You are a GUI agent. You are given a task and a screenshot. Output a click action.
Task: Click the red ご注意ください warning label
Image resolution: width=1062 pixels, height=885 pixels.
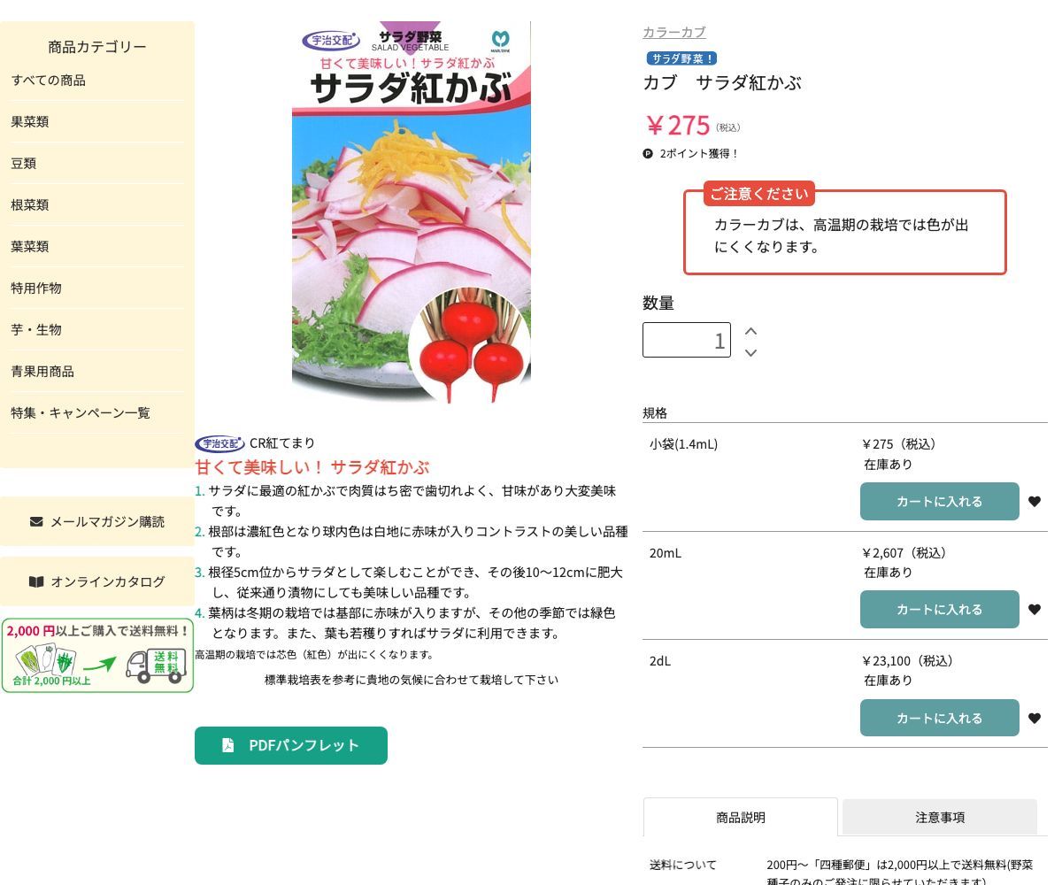[758, 194]
